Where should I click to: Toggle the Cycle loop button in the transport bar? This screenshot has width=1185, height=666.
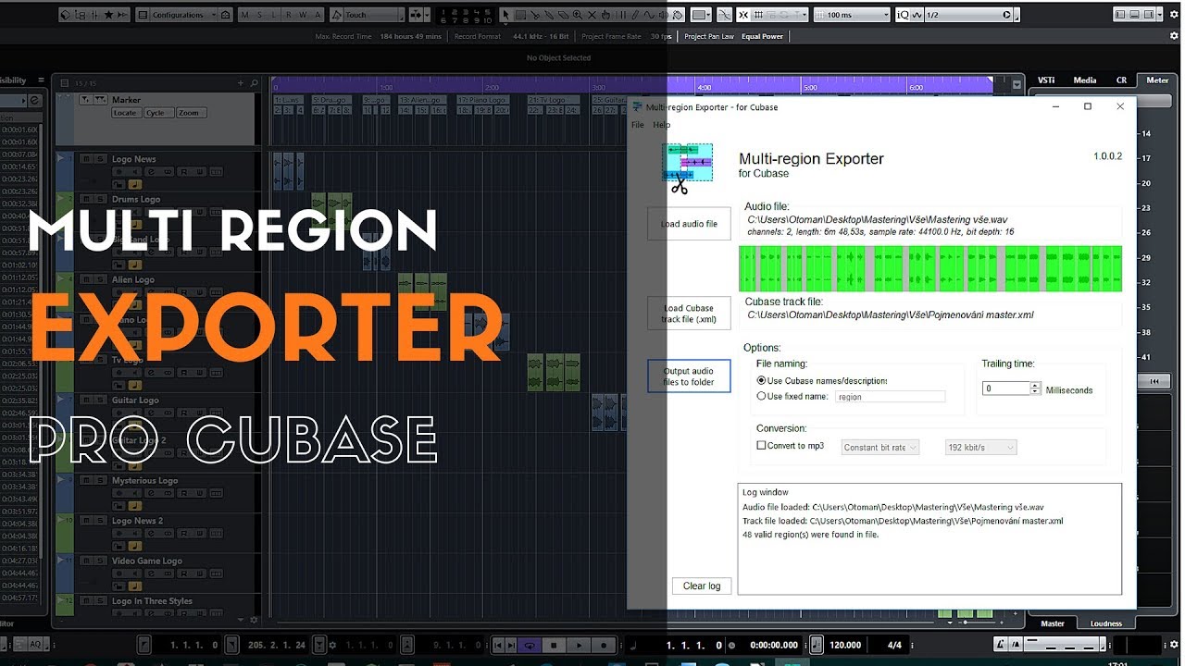[x=530, y=645]
